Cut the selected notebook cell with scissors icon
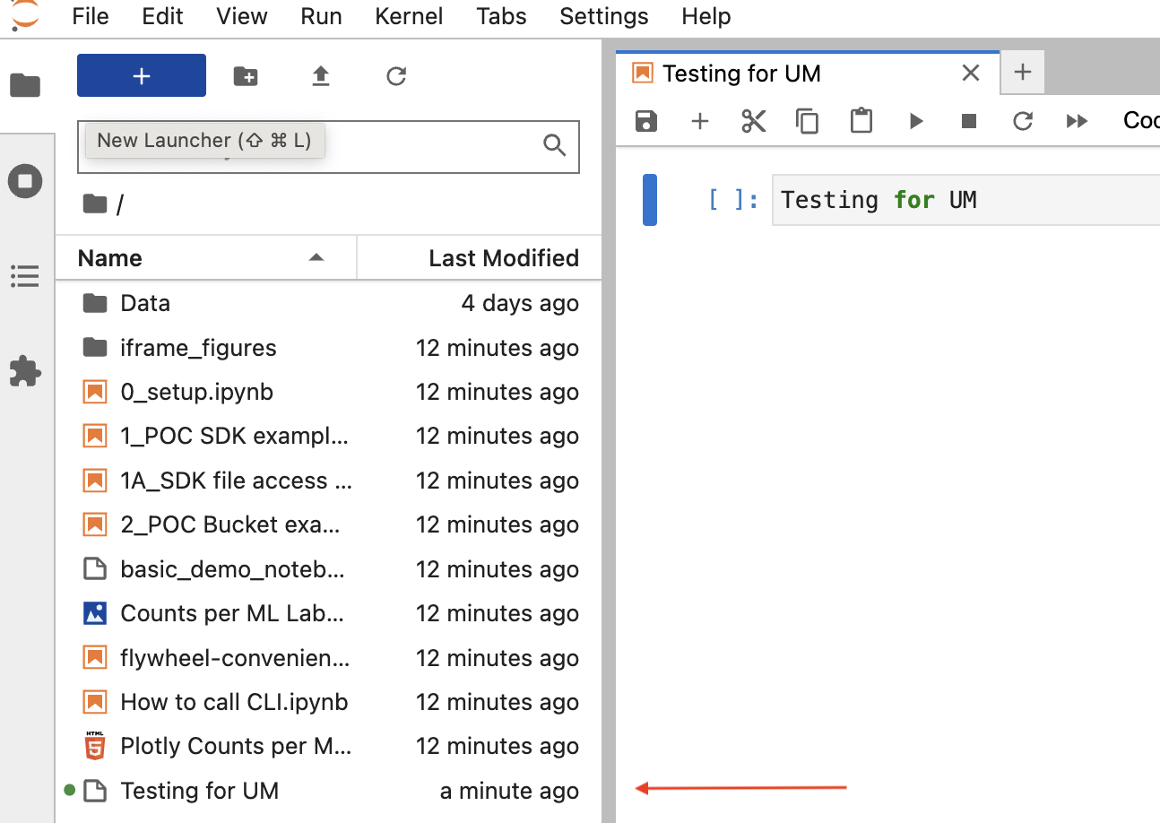Image resolution: width=1160 pixels, height=823 pixels. [x=753, y=121]
